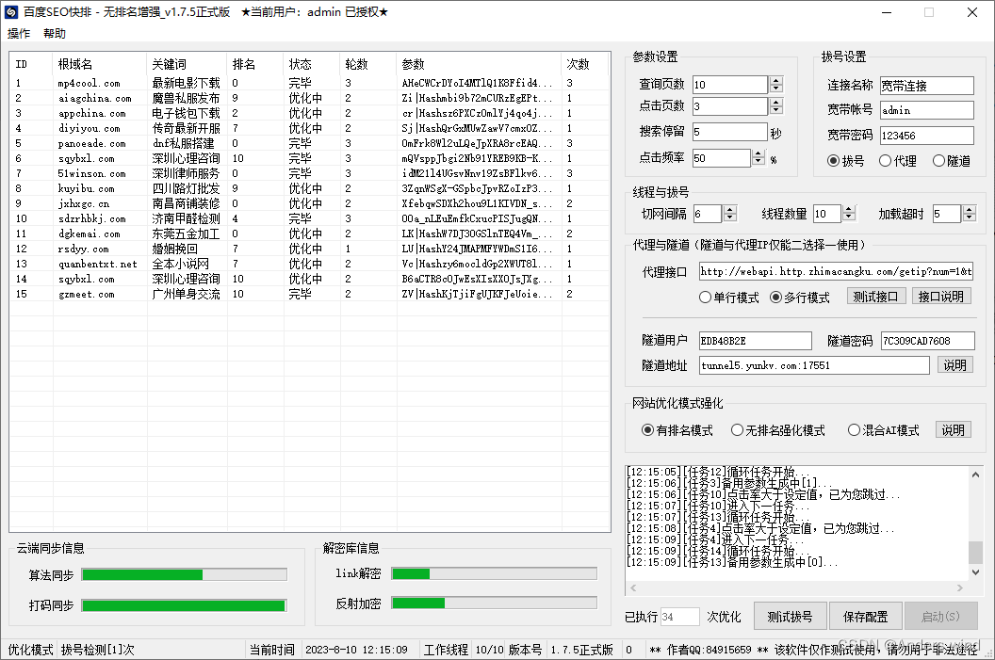Click the 轮数 column header
995x660 pixels.
368,64
